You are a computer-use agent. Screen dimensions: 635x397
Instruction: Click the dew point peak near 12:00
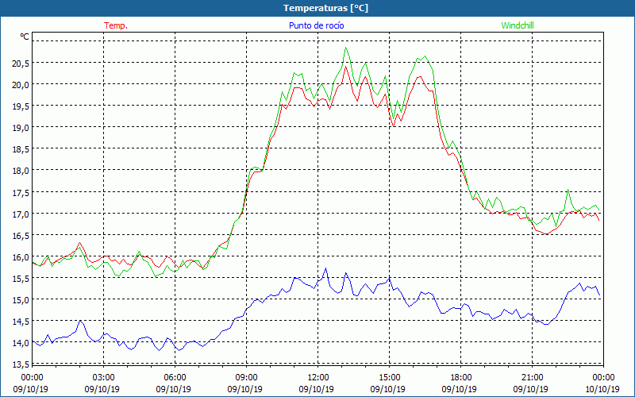(325, 268)
